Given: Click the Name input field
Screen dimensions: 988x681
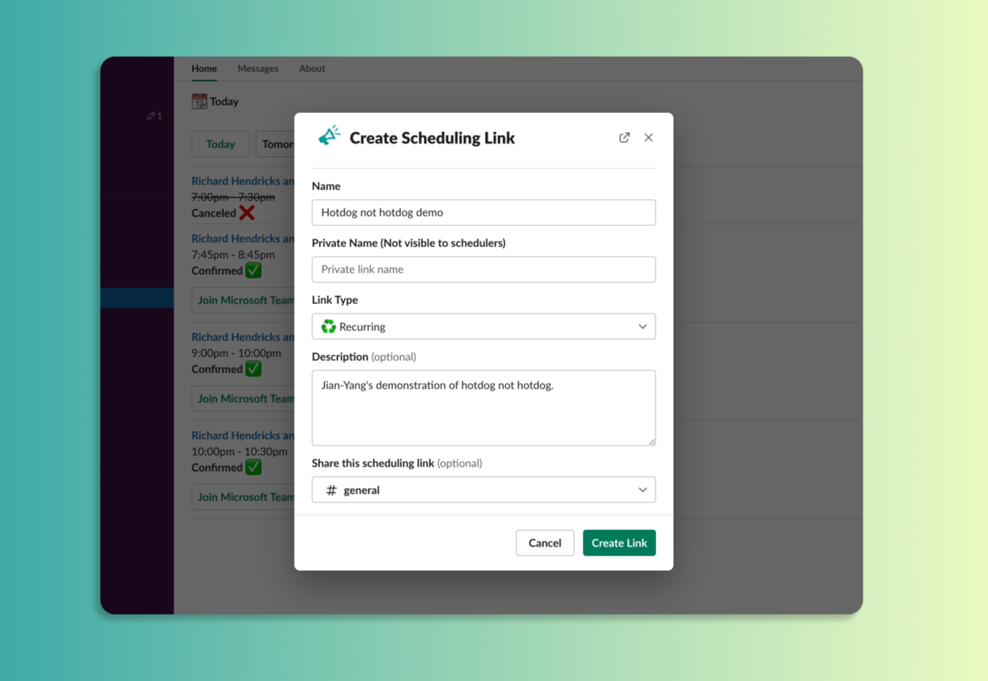Looking at the screenshot, I should (x=483, y=212).
